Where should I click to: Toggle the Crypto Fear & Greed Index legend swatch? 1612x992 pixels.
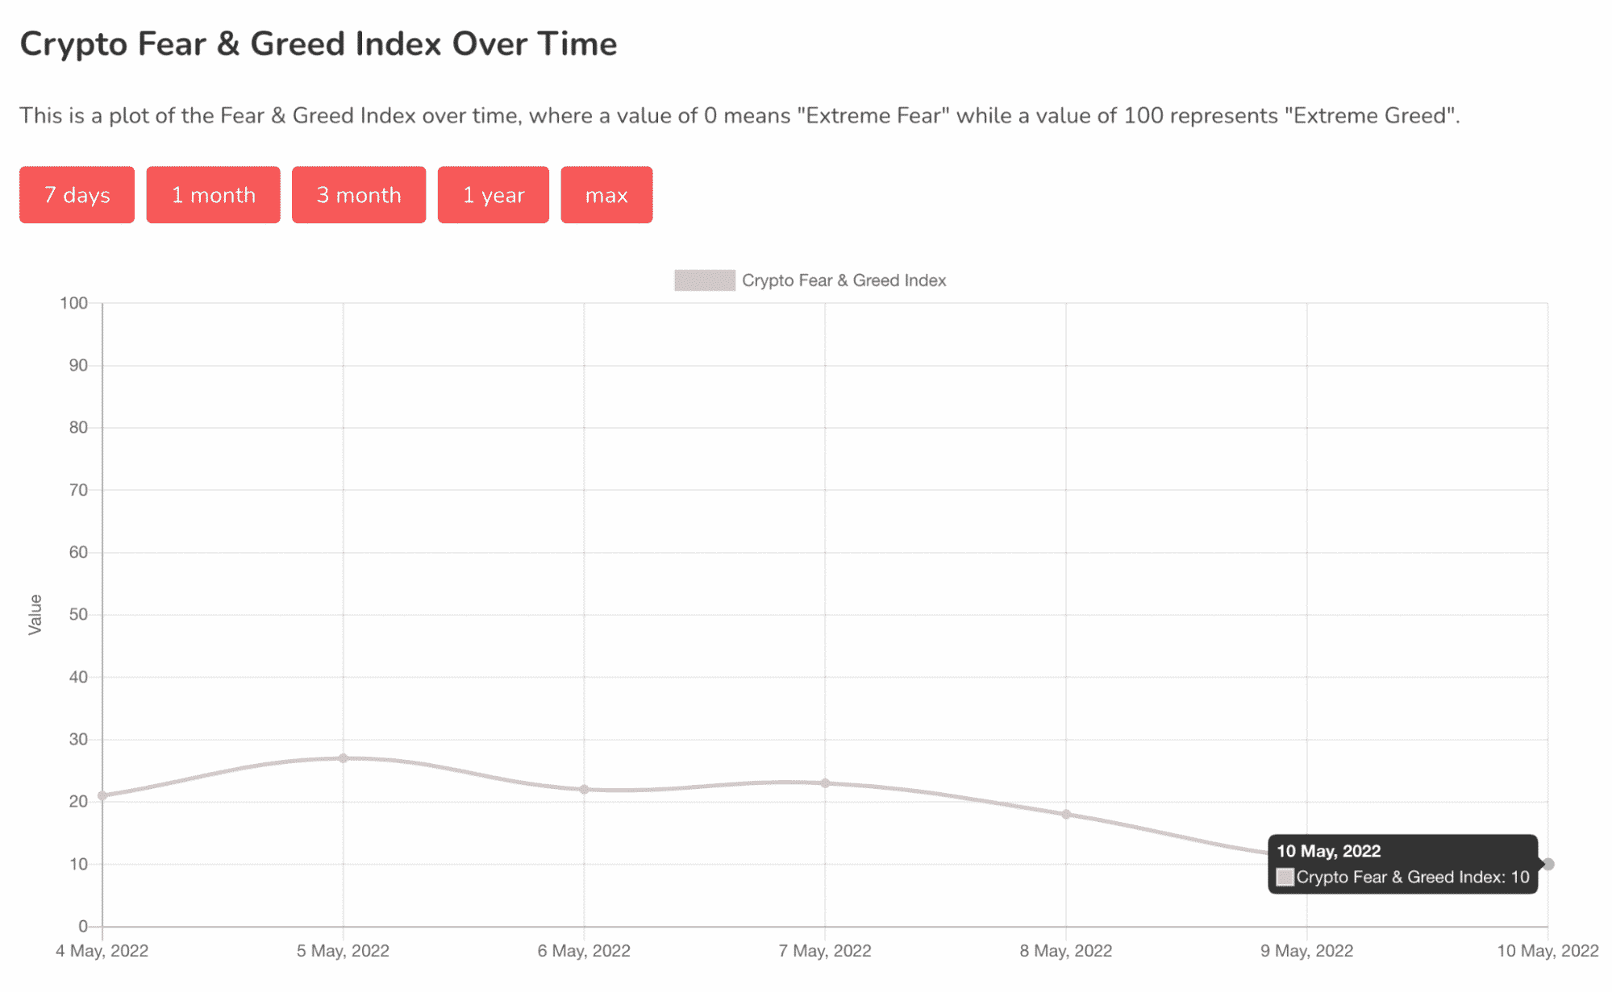point(705,280)
